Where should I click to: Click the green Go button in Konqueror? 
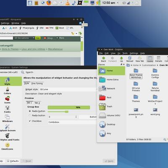click(x=38, y=38)
